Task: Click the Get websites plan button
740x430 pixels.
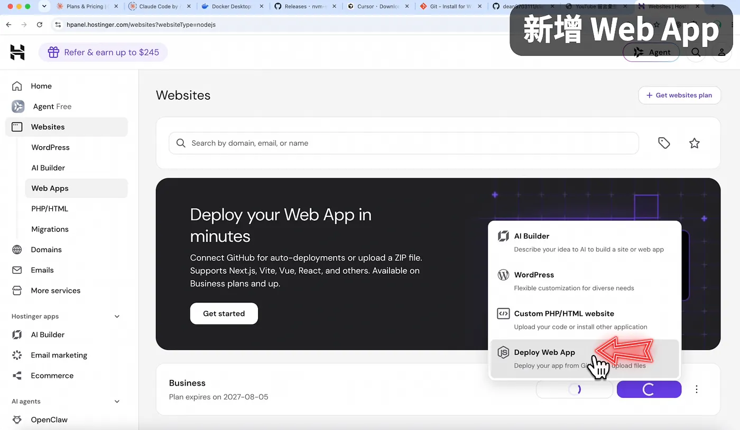Action: pyautogui.click(x=679, y=95)
